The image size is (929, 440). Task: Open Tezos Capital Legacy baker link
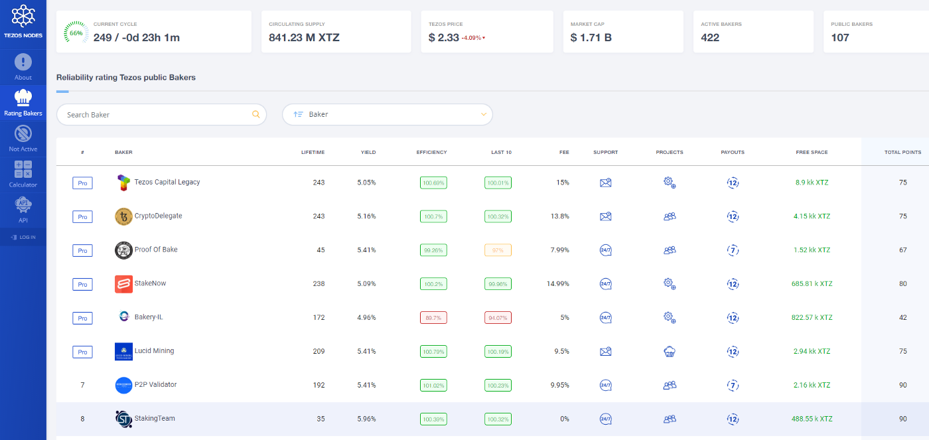tap(167, 182)
